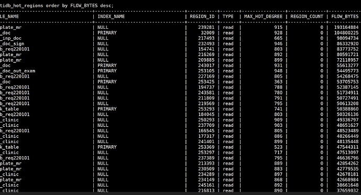Click the MAX_HOT_DEGREE column header
The width and height of the screenshot is (361, 195).
(x=263, y=17)
